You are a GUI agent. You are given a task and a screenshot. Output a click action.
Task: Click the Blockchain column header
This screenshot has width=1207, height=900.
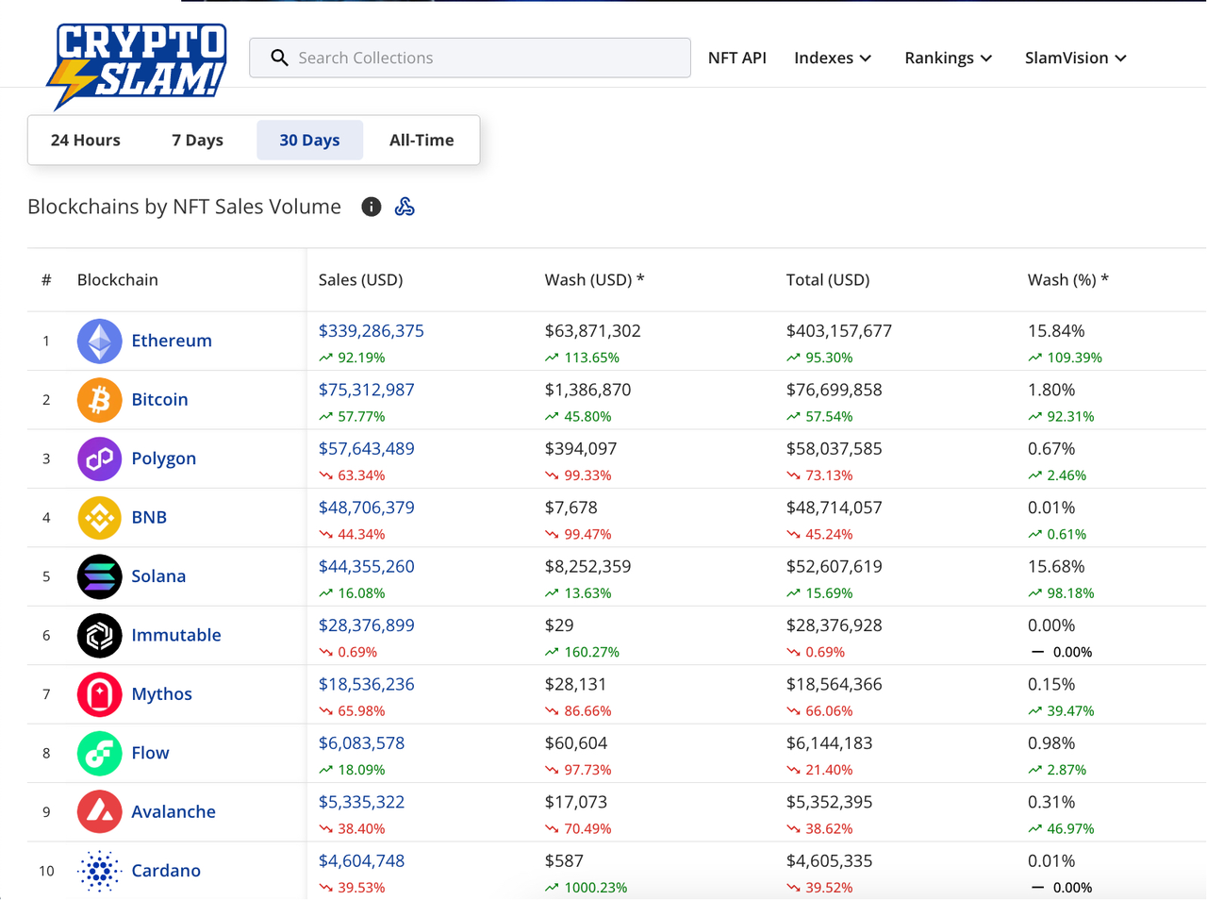[118, 280]
